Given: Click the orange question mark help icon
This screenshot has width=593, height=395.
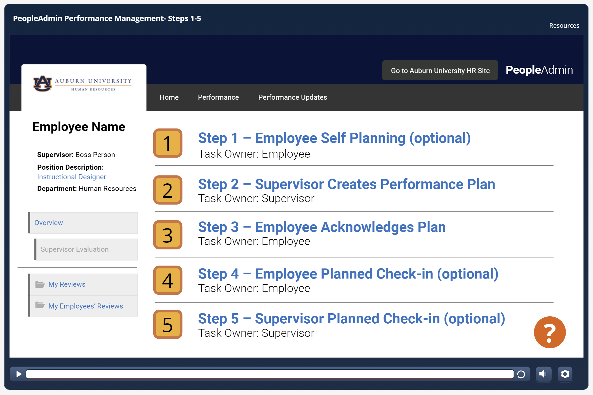Looking at the screenshot, I should pos(549,332).
